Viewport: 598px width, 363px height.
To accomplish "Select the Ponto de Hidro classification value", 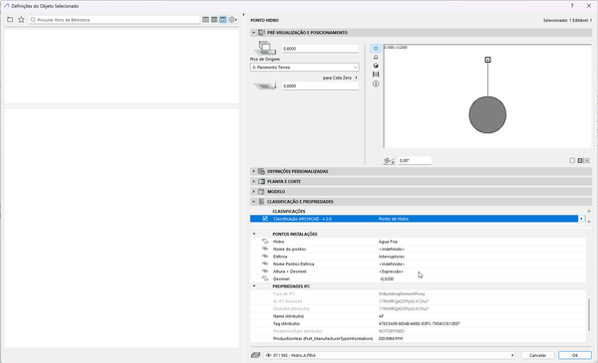I will pyautogui.click(x=394, y=219).
